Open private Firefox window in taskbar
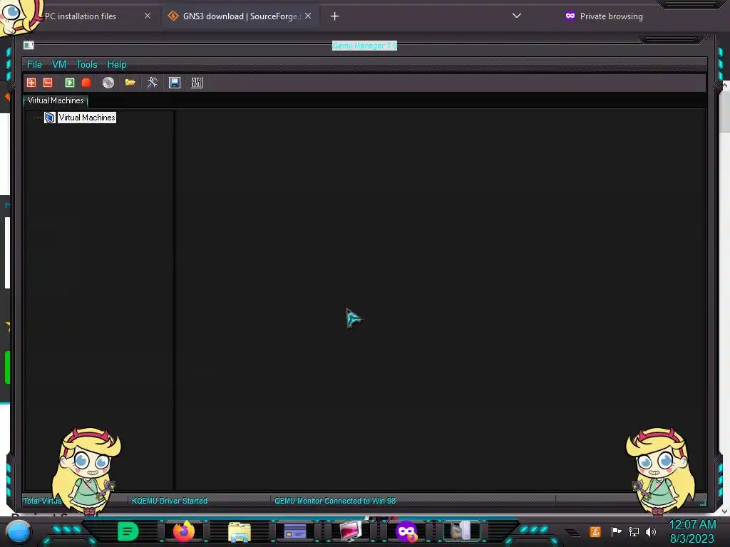This screenshot has height=547, width=730. 406,531
